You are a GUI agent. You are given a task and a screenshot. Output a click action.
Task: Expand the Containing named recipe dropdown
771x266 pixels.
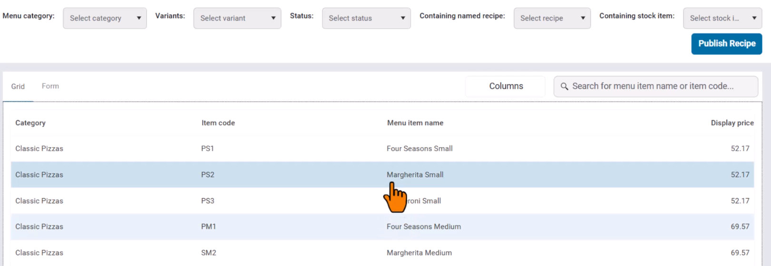click(552, 18)
